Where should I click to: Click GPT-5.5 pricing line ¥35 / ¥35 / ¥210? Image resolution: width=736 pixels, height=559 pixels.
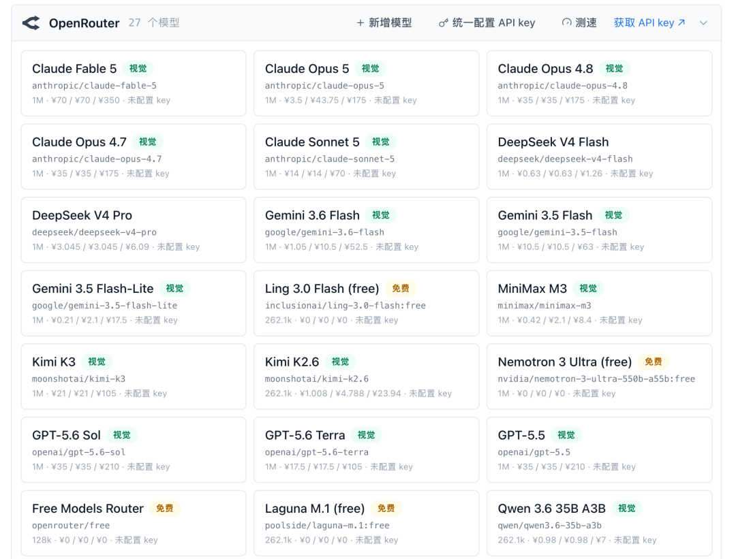tap(566, 466)
